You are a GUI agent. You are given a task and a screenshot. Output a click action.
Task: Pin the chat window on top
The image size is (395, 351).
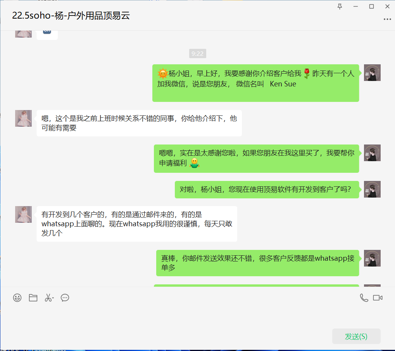(340, 6)
